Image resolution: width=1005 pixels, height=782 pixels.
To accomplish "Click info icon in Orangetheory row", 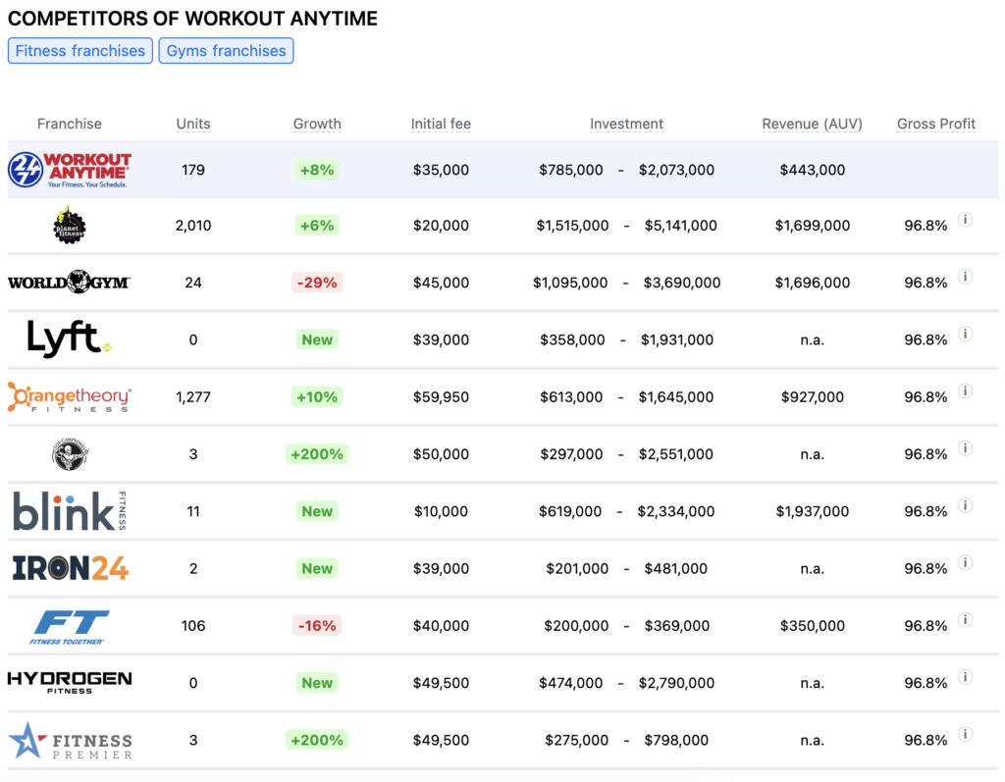I will pyautogui.click(x=966, y=391).
